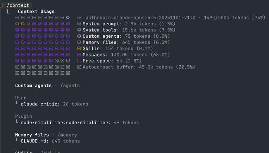Click the Plugin group label
The height and width of the screenshot is (153, 269).
pos(24,116)
